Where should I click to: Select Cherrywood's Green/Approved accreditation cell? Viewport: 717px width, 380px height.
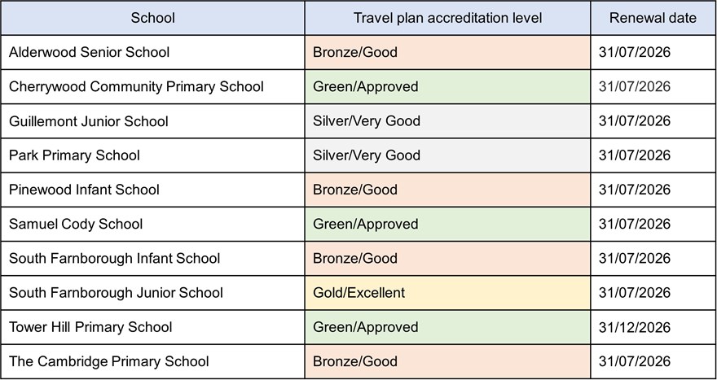366,86
